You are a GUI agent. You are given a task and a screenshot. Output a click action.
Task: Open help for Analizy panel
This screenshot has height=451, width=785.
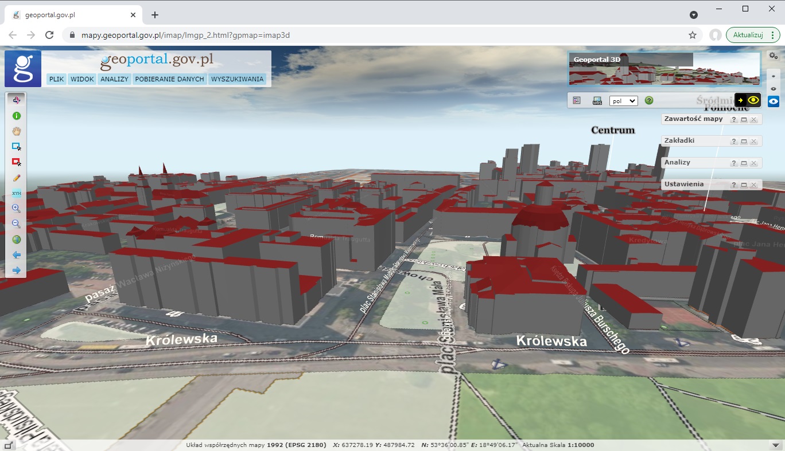(733, 163)
